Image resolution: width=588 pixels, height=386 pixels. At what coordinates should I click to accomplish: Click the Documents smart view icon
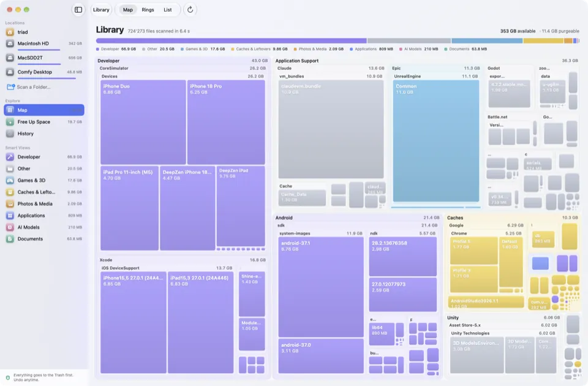point(10,239)
